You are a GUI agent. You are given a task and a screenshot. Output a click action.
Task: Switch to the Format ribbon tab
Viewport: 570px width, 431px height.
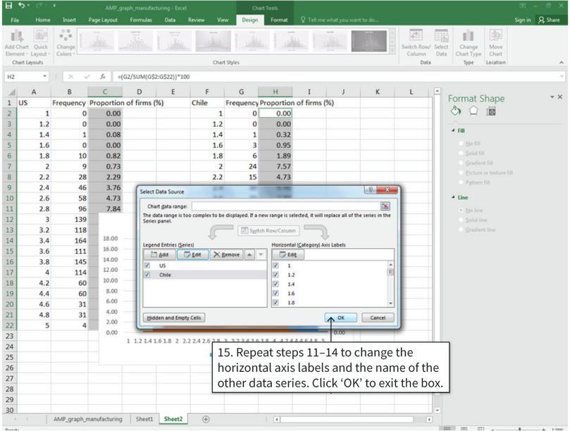[278, 20]
